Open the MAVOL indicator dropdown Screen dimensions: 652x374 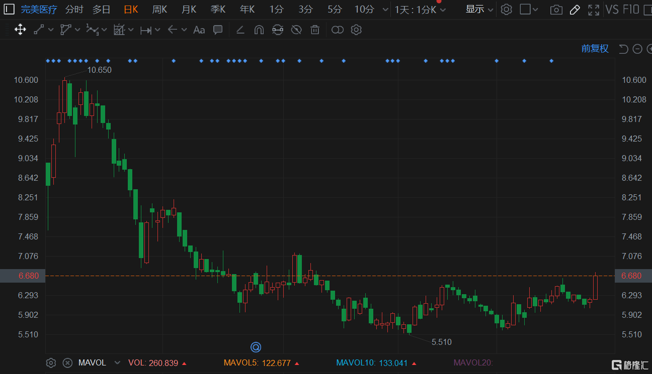(117, 362)
